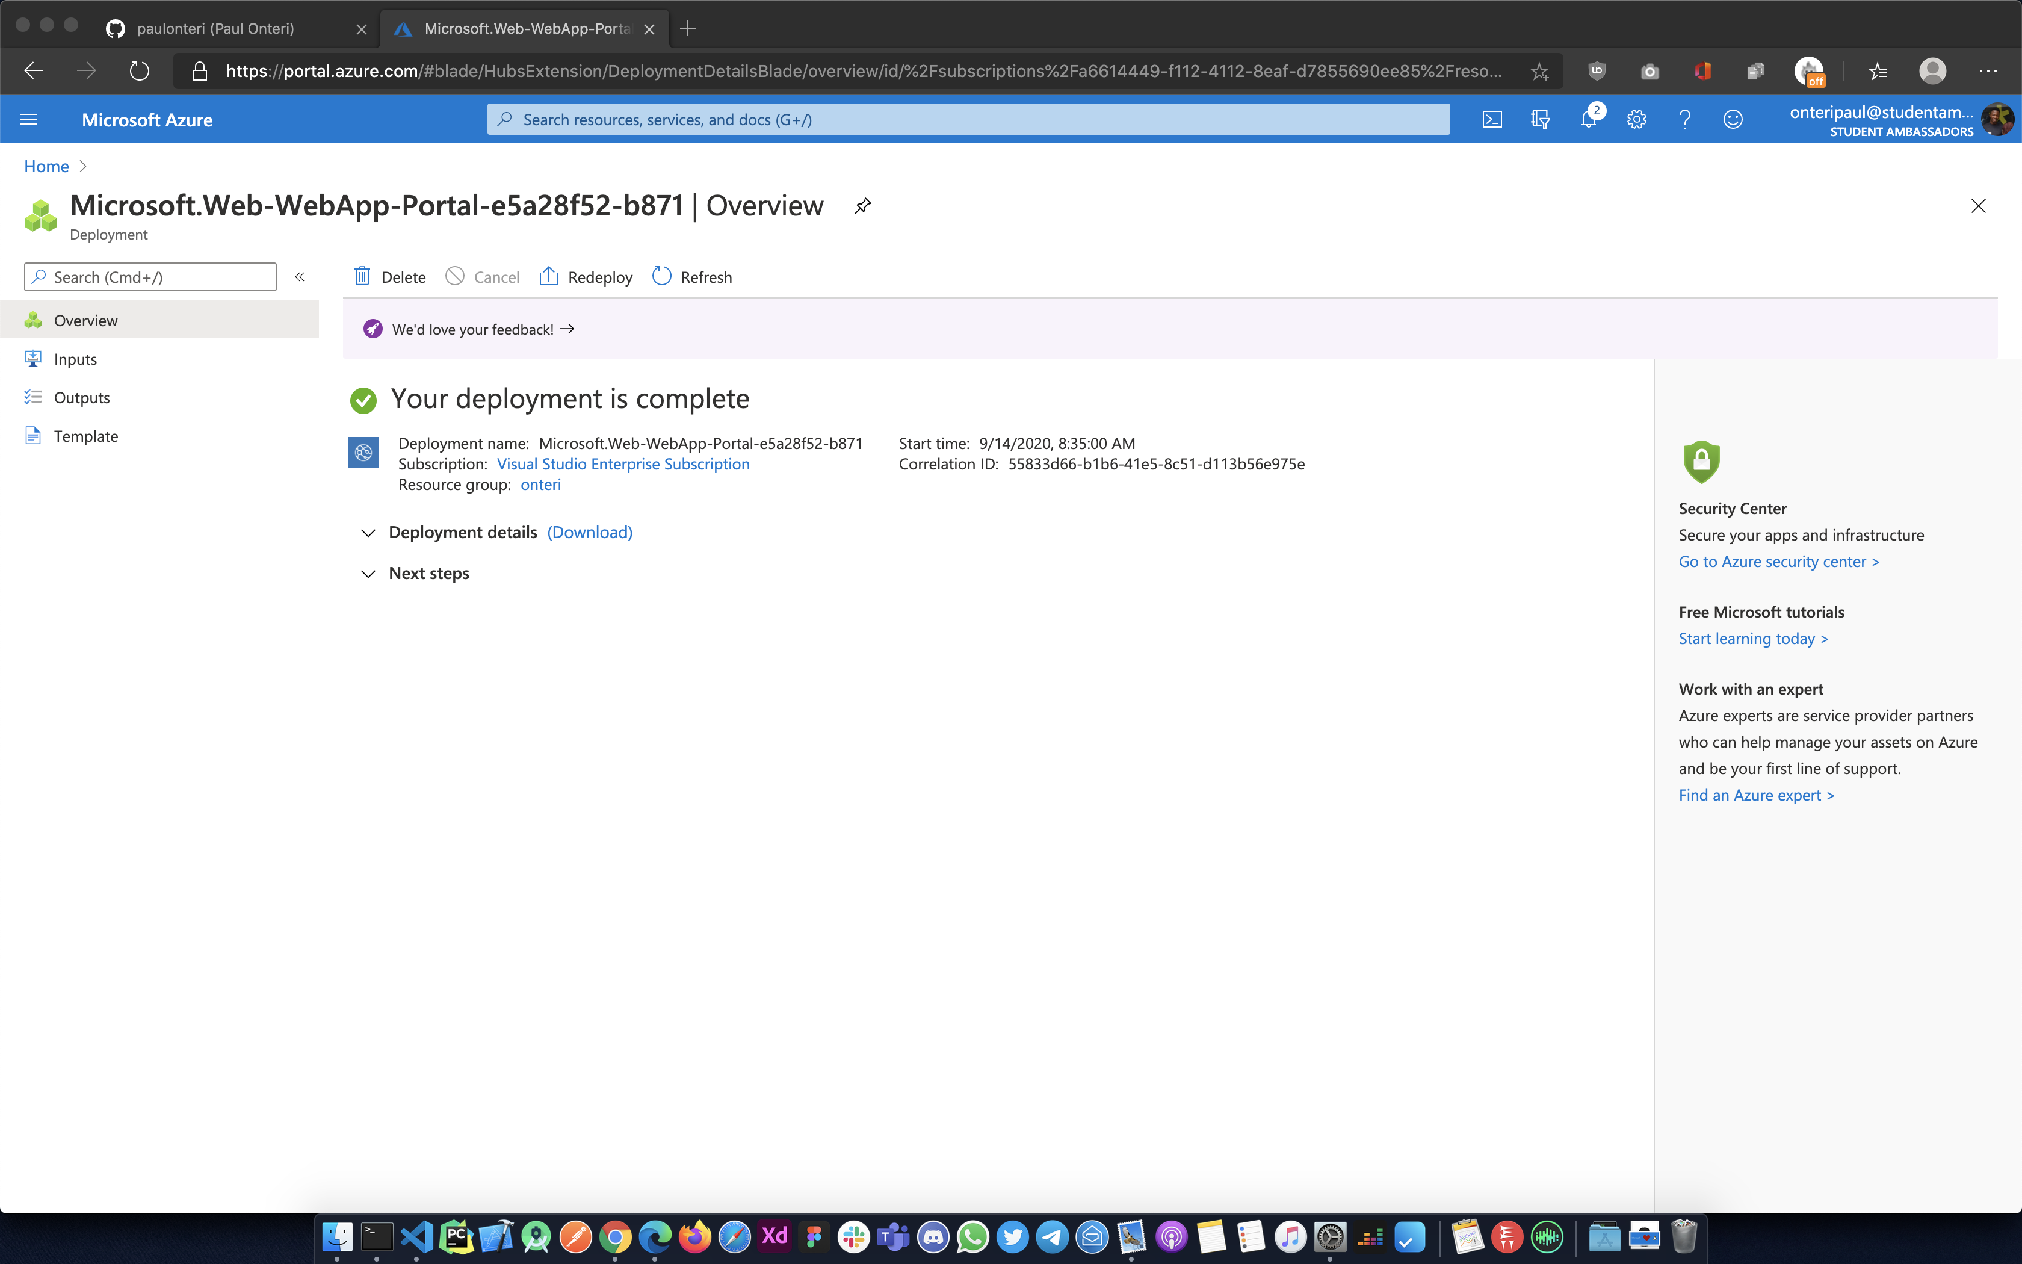Screen dimensions: 2022x1264
Task: Click the Download deployment details link
Action: tap(590, 531)
